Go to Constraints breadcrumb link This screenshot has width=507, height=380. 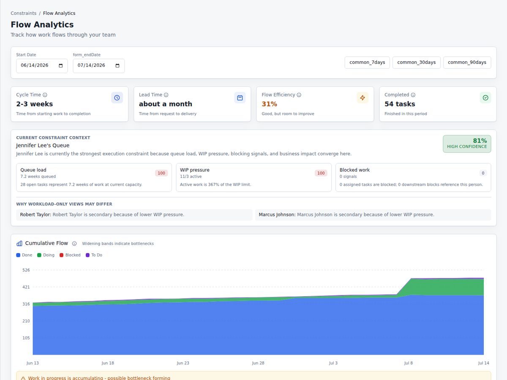click(24, 14)
